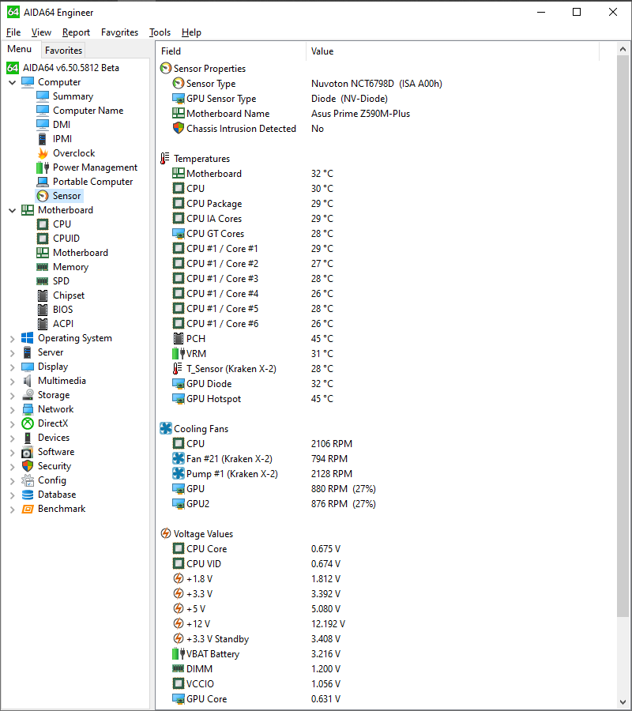Click the vertical scrollbar thumb
This screenshot has width=632, height=711.
623,336
